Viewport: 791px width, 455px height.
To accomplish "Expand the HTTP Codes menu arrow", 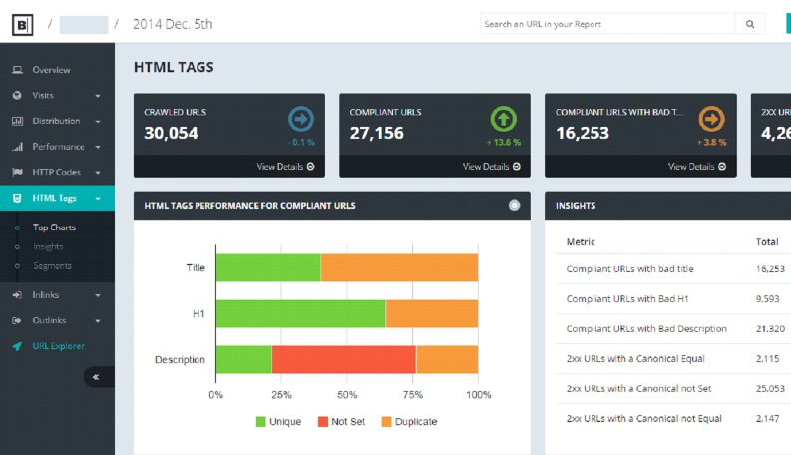I will pos(98,172).
